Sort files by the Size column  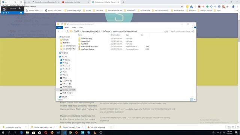[142, 35]
